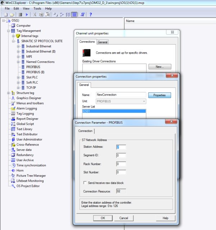Click the Deactivate stop toolbar icon

[21, 14]
